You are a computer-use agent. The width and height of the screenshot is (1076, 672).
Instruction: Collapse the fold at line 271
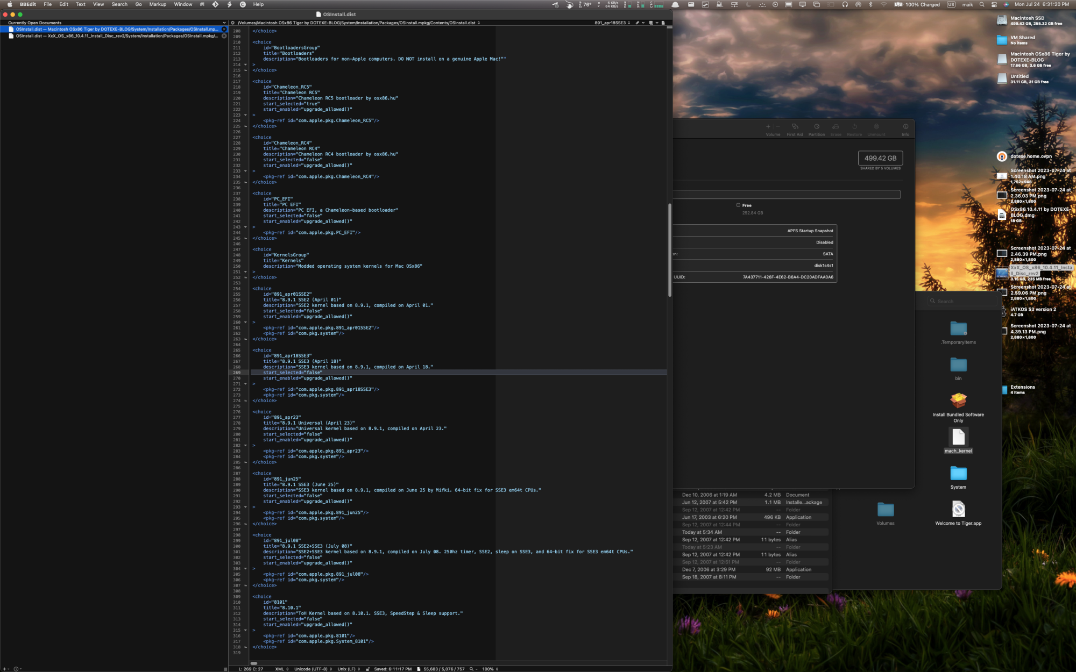246,384
